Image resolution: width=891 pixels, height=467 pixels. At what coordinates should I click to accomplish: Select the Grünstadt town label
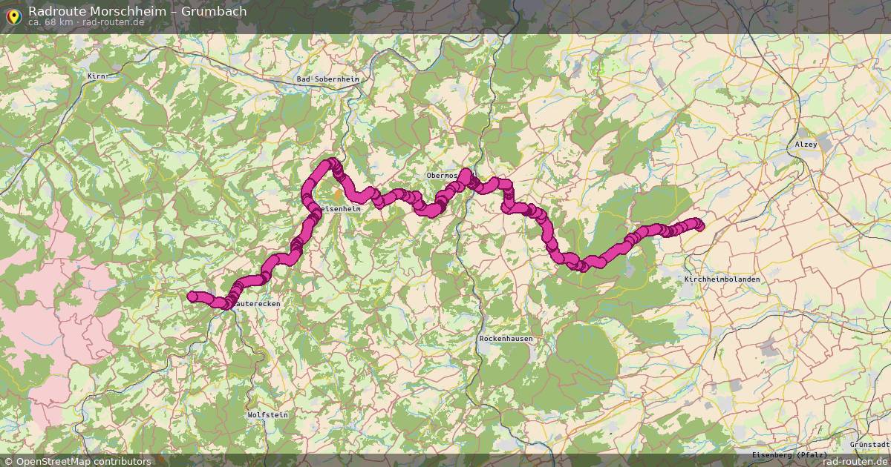tap(870, 444)
